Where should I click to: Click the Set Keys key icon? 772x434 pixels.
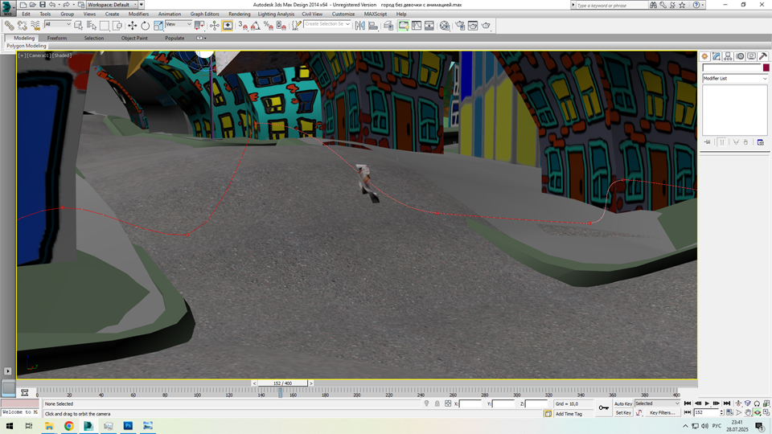[604, 407]
